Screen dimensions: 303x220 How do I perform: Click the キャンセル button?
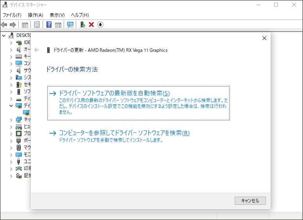click(250, 201)
